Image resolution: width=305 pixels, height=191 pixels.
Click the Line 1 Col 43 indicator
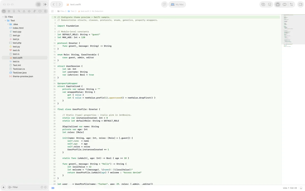290,188
